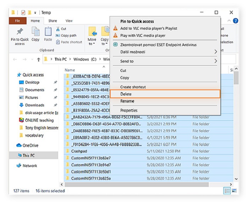The height and width of the screenshot is (203, 248).
Task: Choose Zkontrolovat pomocí ESET Endpoint Antivirus
Action: tap(165, 45)
